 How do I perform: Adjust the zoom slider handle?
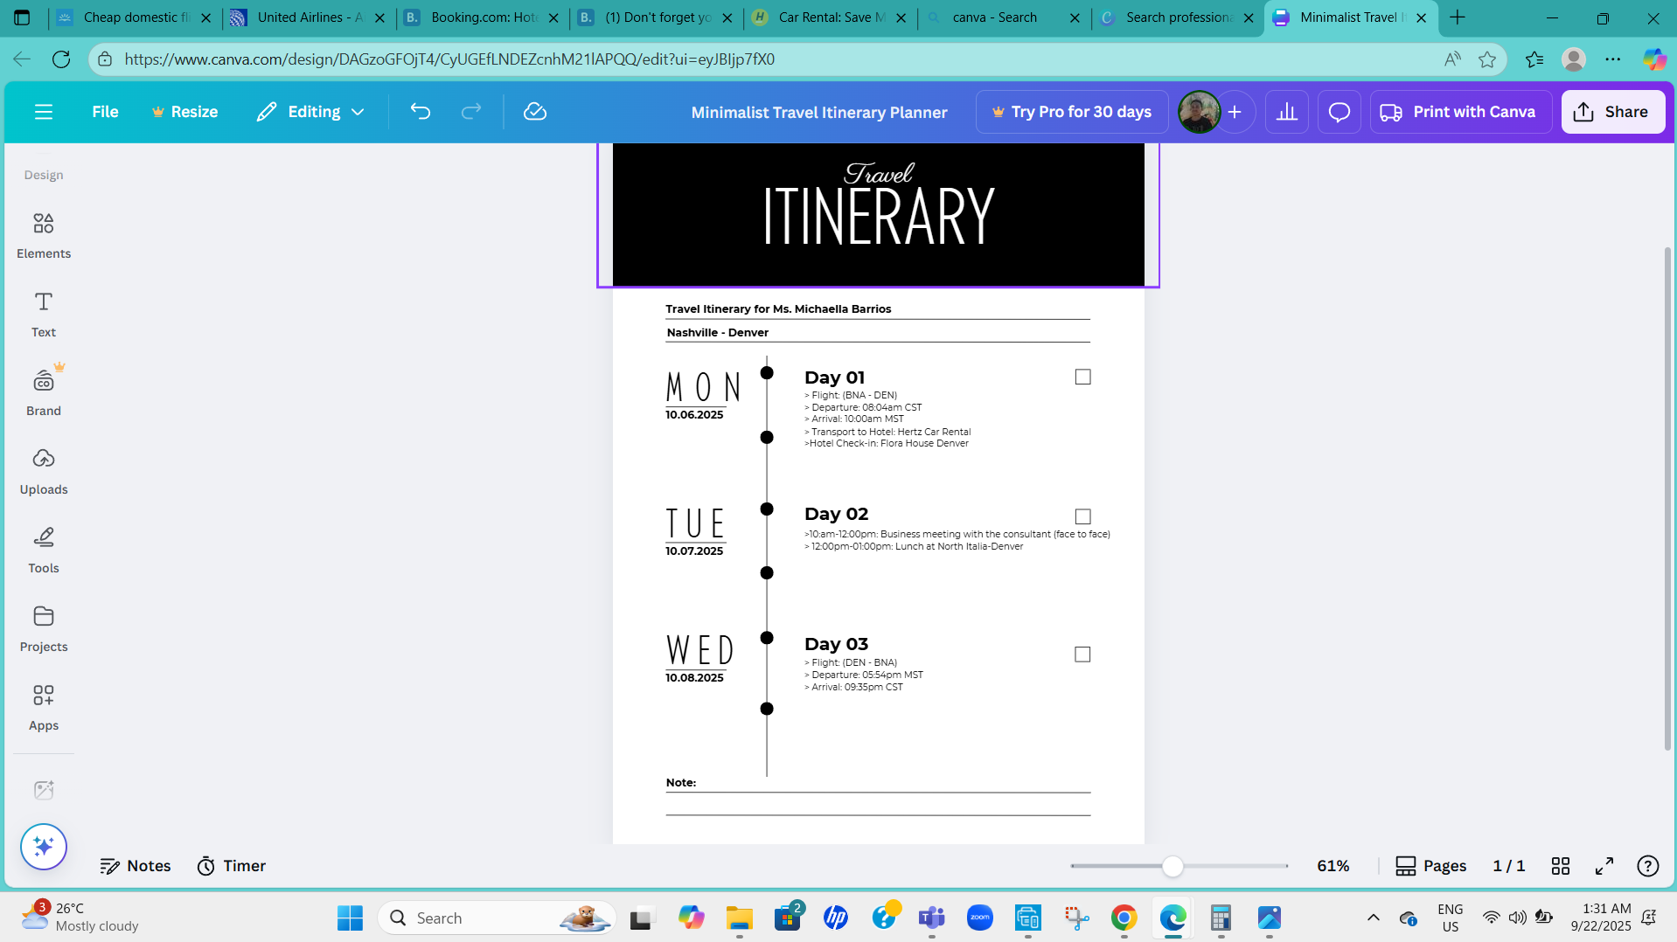tap(1173, 866)
